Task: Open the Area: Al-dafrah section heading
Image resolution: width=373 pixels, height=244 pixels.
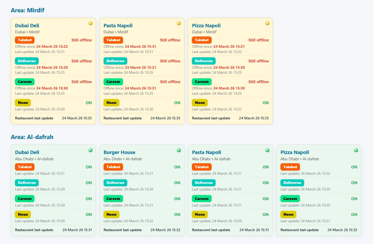Action: coord(32,137)
